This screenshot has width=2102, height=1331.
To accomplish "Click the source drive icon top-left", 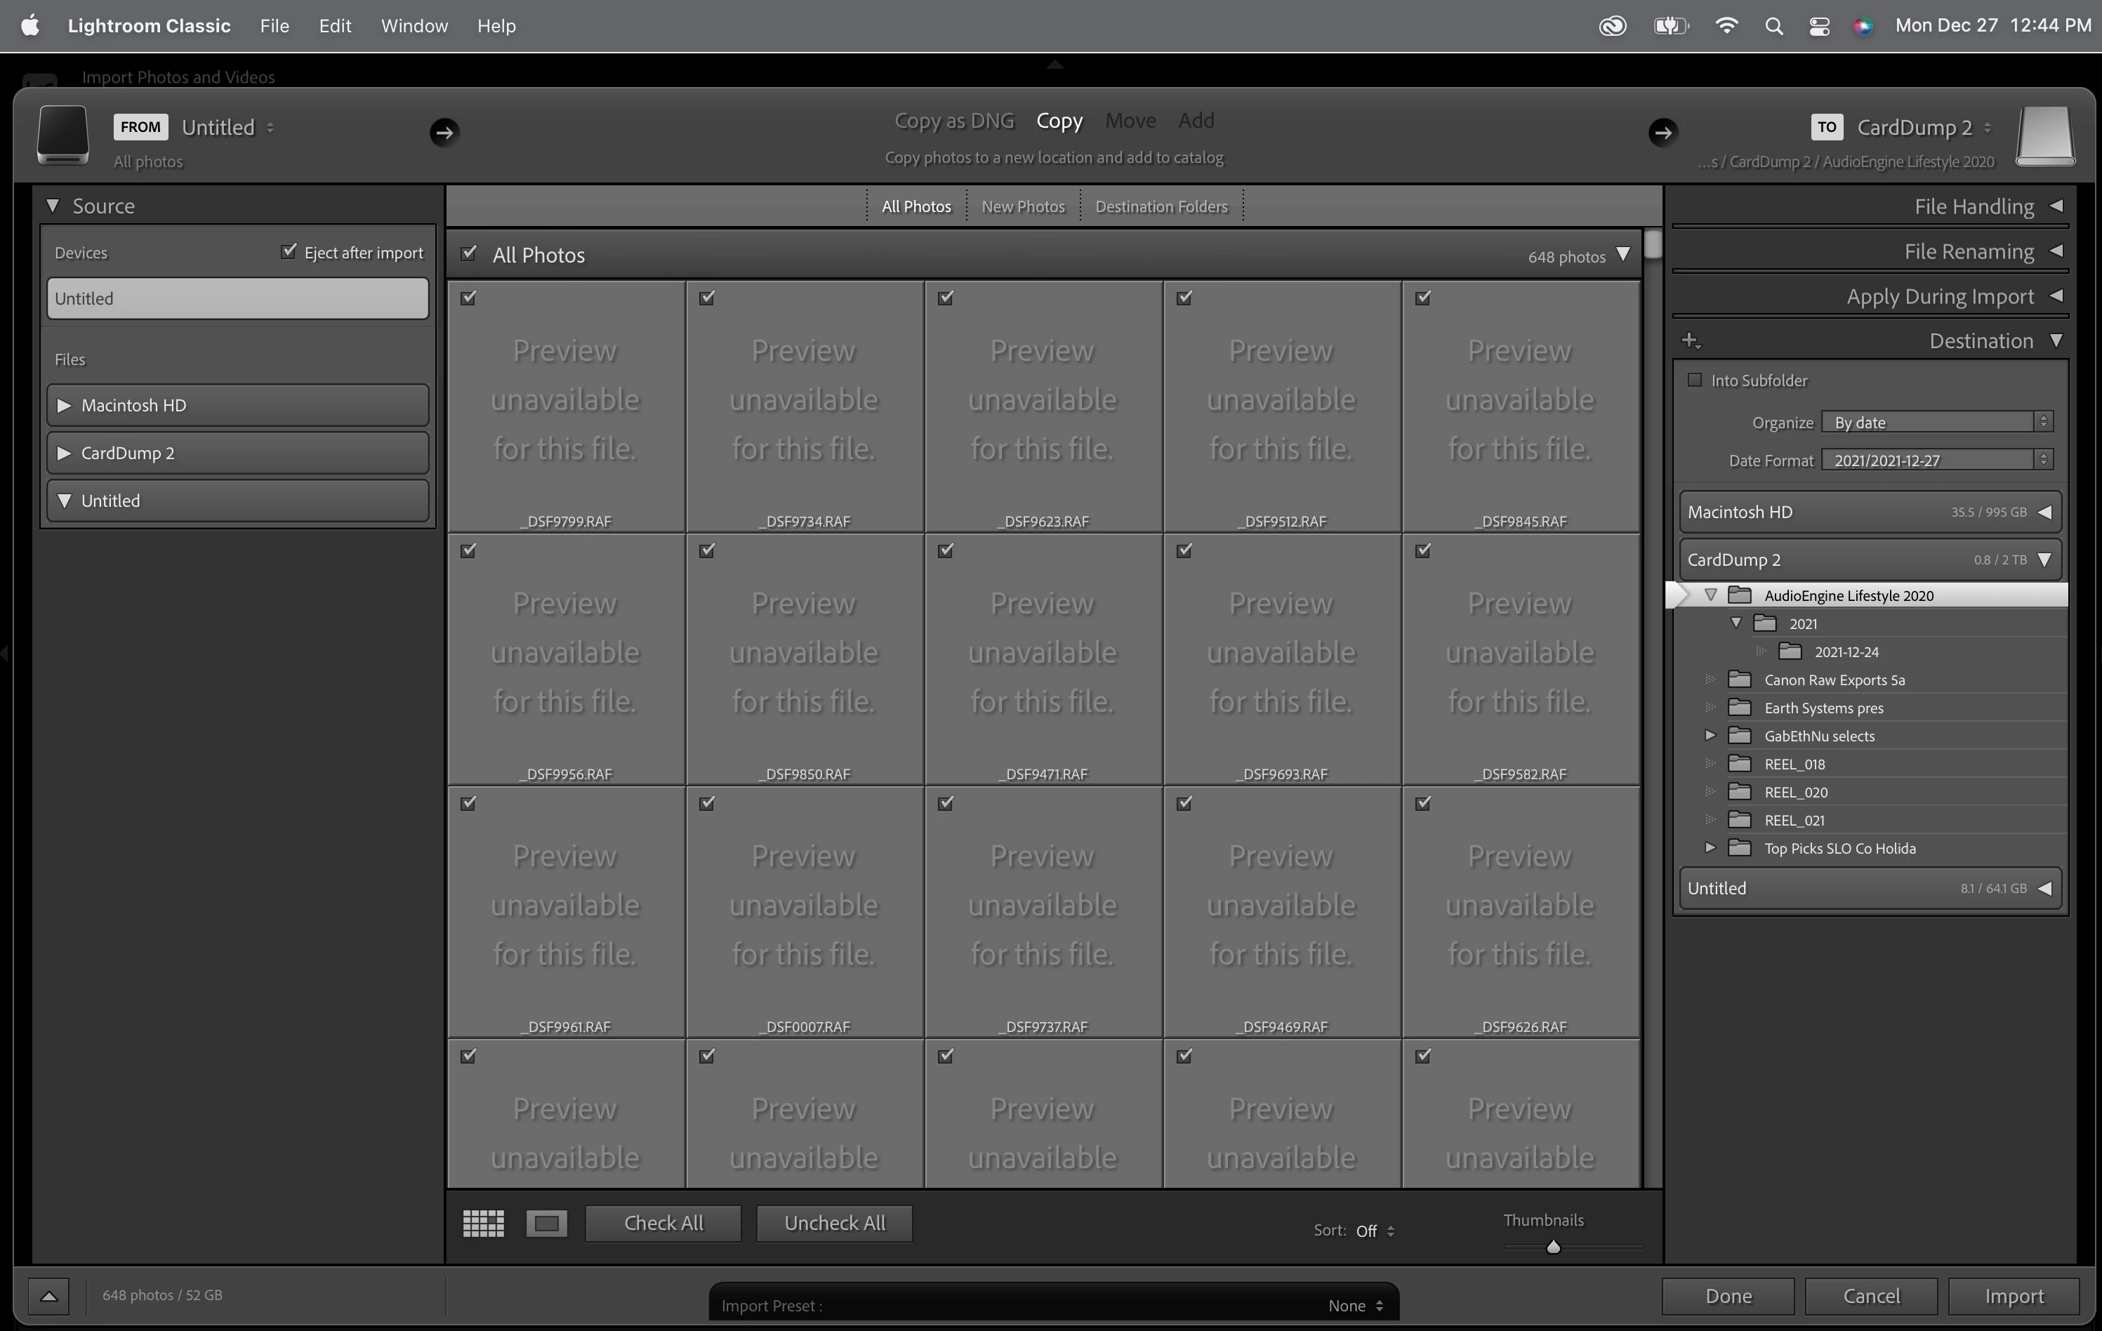I will point(63,134).
